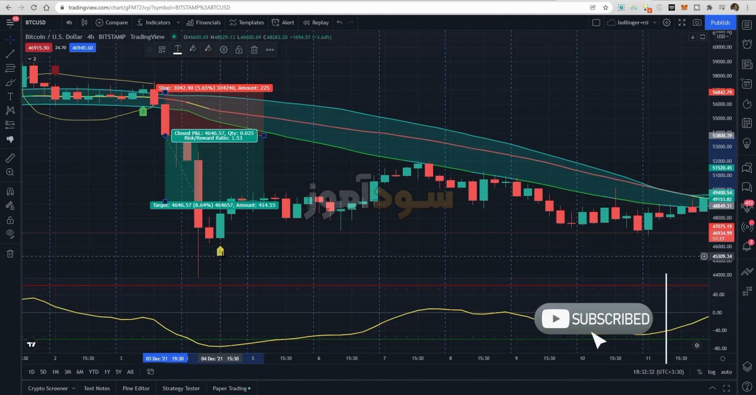The height and width of the screenshot is (395, 756).
Task: Delete the drawing with trash in floating toolbar
Action: (254, 50)
